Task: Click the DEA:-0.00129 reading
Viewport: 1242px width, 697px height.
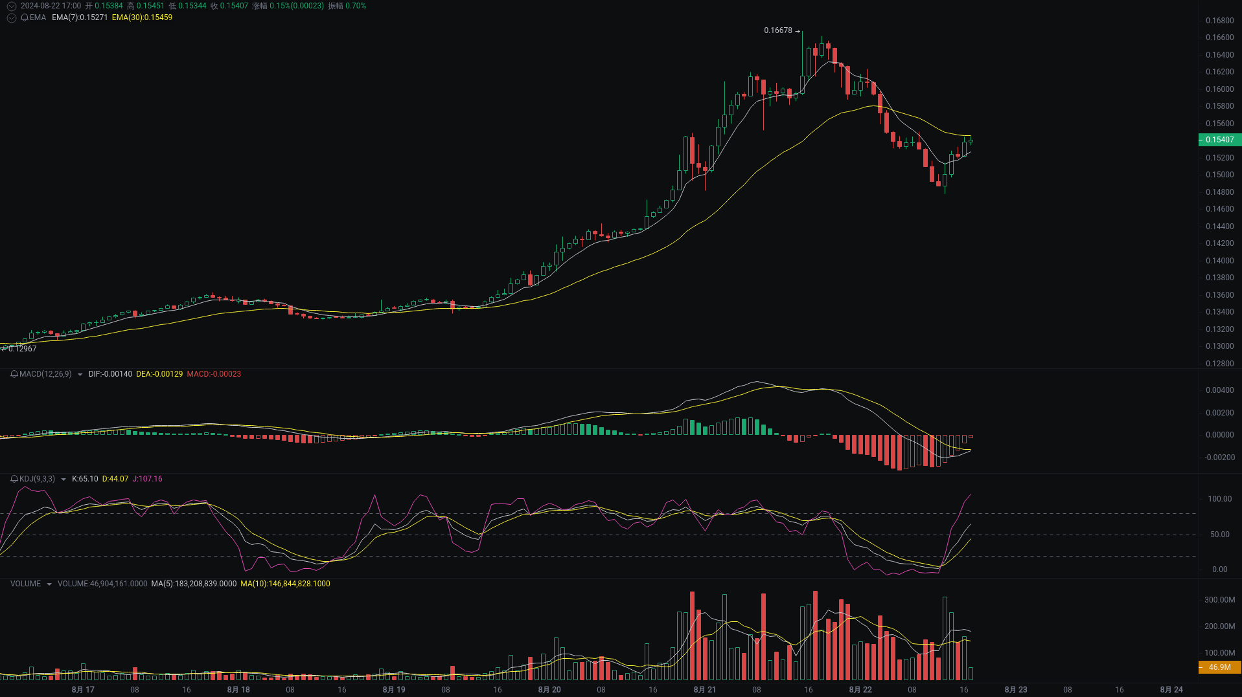Action: (159, 374)
